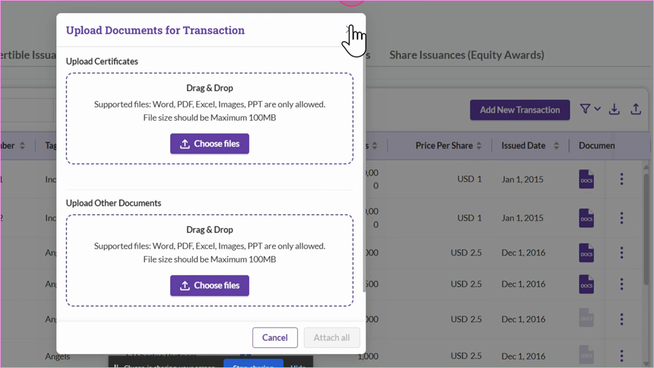
Task: Cancel the upload documents dialog
Action: (x=275, y=337)
